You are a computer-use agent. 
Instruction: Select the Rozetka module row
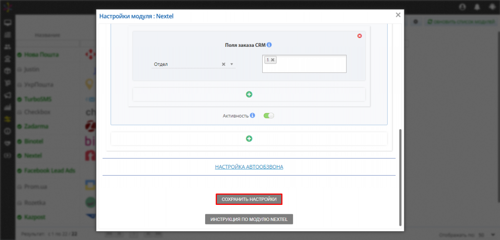point(35,203)
